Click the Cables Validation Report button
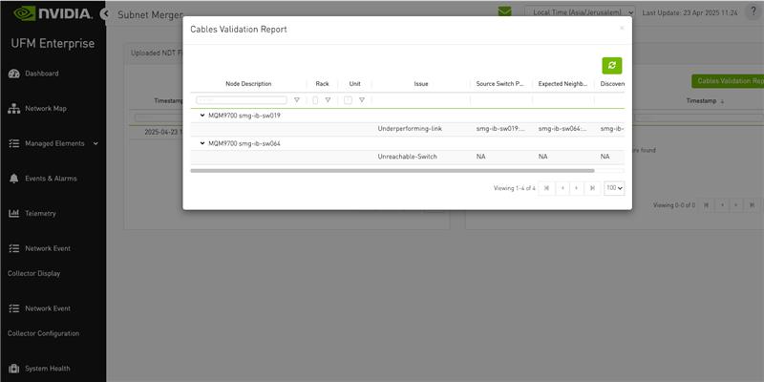764x382 pixels. click(x=728, y=81)
